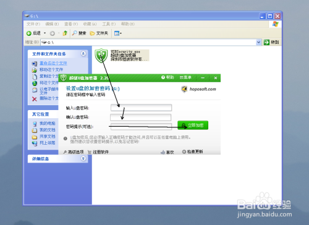Click 检查更新 check for updates
The width and height of the screenshot is (309, 225).
[193, 151]
